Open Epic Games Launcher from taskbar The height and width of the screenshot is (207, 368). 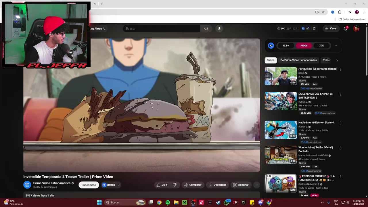(244, 202)
